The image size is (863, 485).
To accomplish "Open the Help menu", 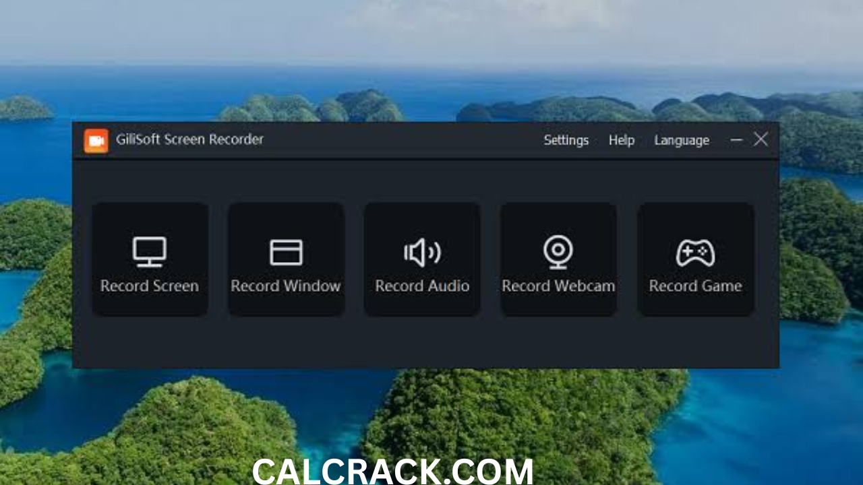I will (x=622, y=140).
